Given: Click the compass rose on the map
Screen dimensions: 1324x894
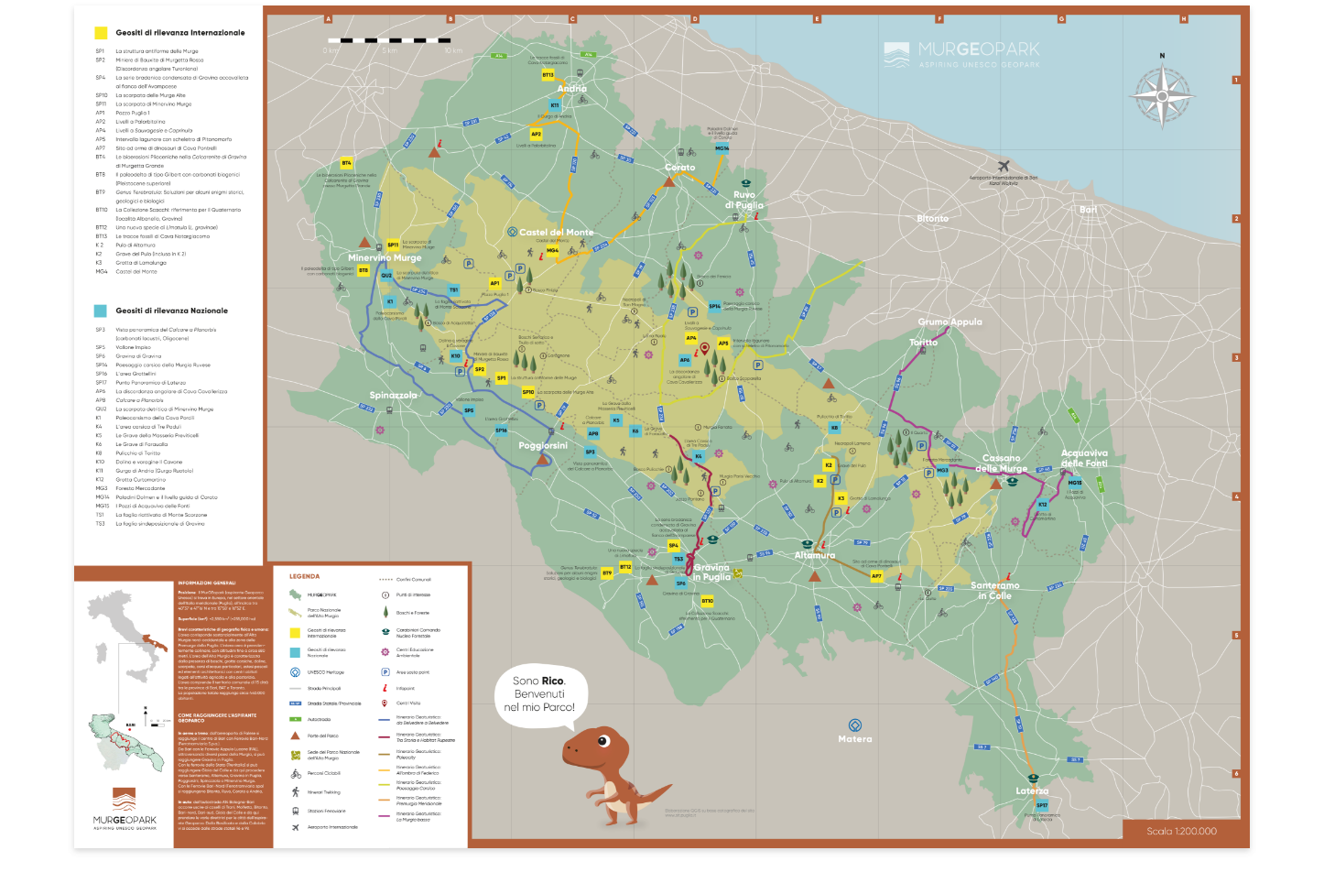Looking at the screenshot, I should [x=1162, y=96].
